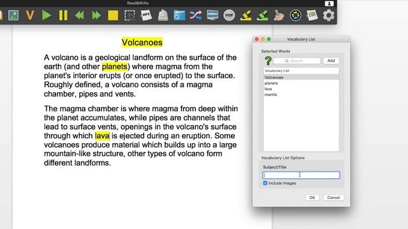Open the Translator crossed-arrows tool
The width and height of the screenshot is (408, 229).
196,15
